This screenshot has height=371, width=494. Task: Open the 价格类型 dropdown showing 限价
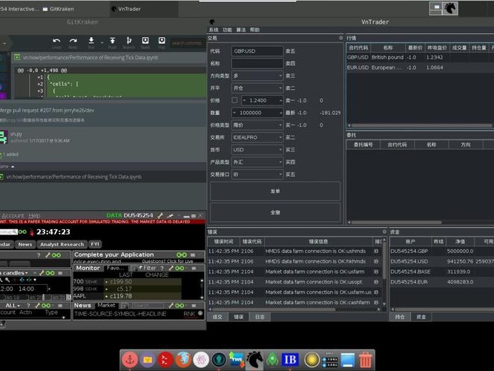257,125
